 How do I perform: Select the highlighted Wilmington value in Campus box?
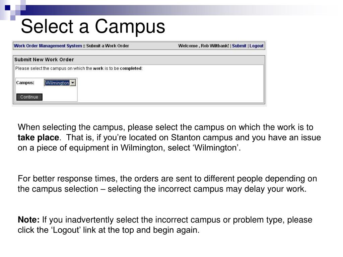pos(57,83)
